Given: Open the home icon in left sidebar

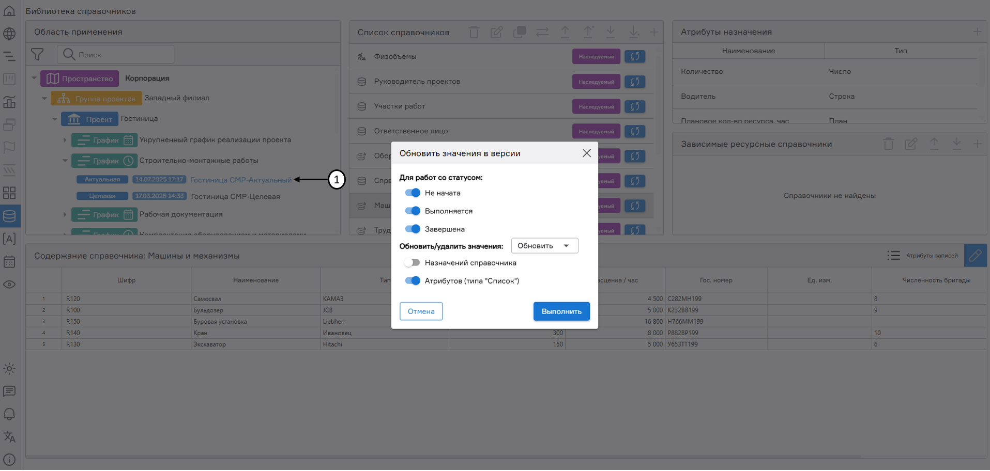Looking at the screenshot, I should [9, 11].
